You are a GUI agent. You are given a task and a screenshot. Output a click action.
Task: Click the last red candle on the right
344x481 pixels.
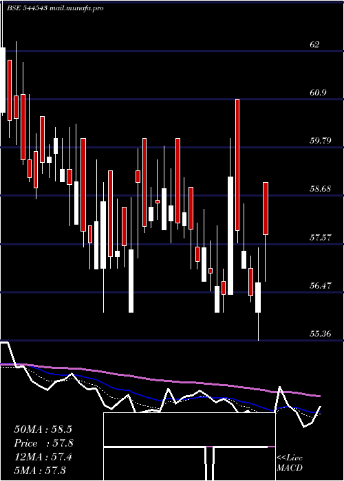266,209
